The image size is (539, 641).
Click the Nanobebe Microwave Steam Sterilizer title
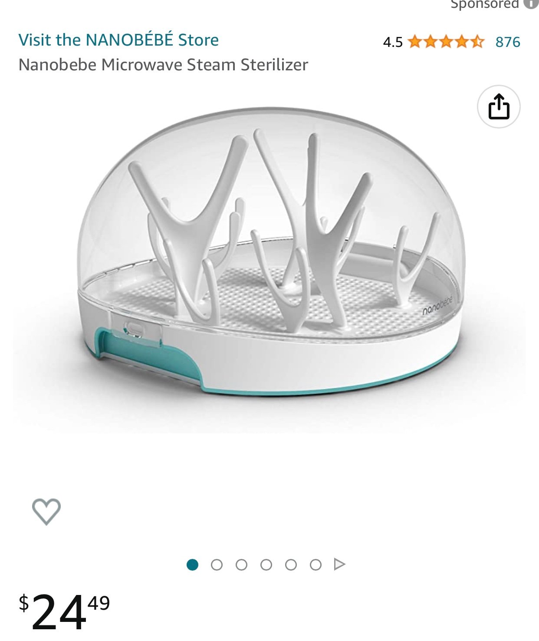163,65
